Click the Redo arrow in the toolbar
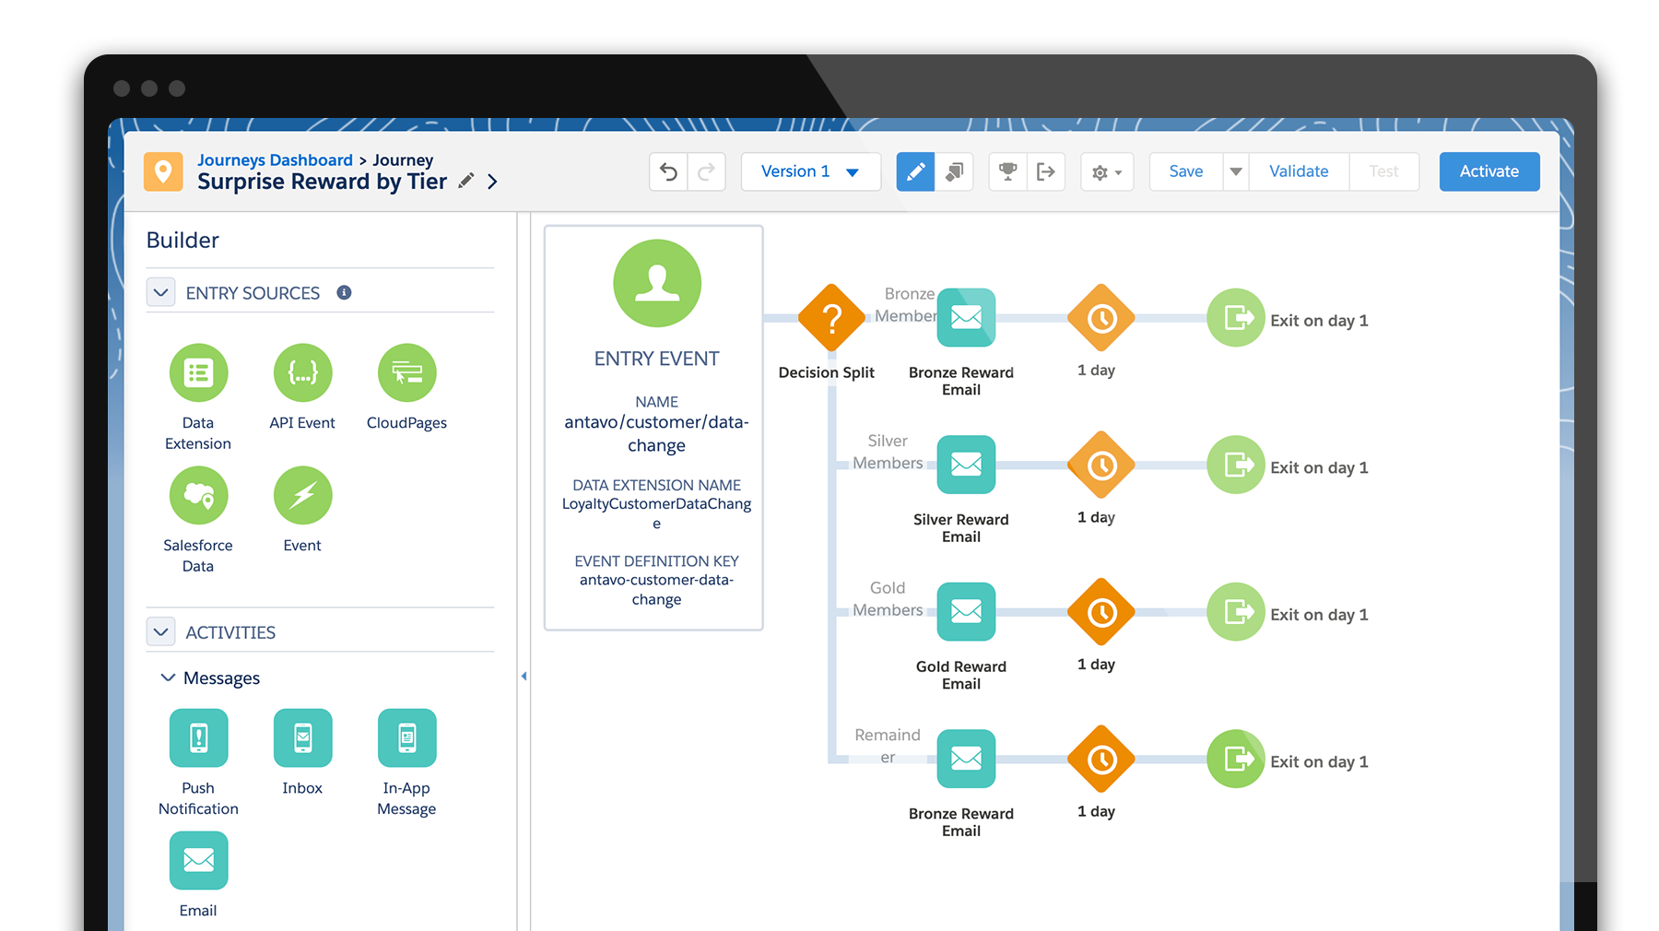This screenshot has height=931, width=1659. [x=707, y=171]
